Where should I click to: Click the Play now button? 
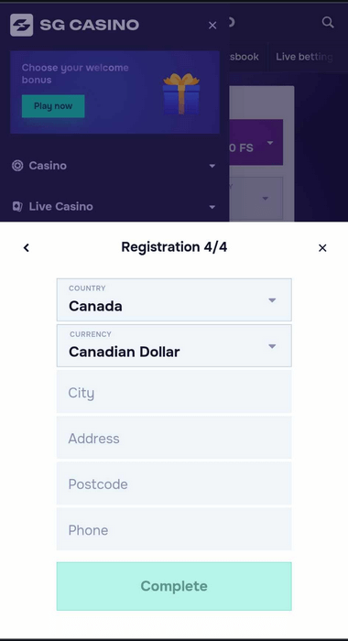point(53,106)
